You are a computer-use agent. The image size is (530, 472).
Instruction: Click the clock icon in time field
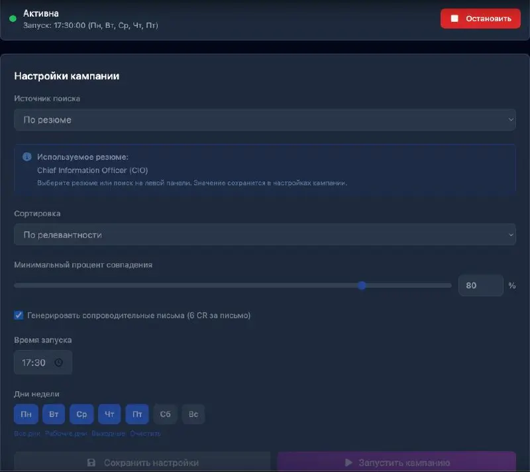[58, 363]
